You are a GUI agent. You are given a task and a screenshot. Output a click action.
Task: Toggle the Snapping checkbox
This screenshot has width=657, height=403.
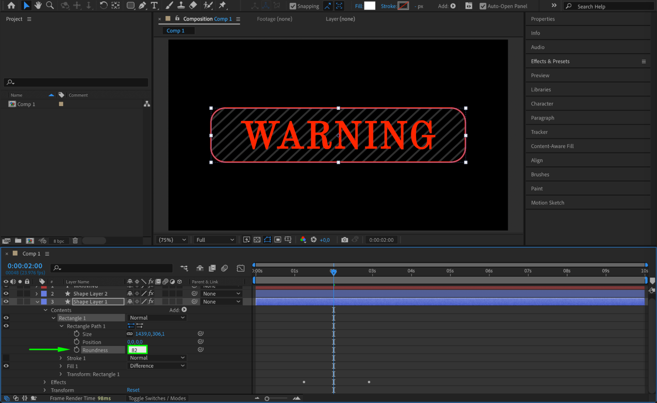(x=293, y=6)
